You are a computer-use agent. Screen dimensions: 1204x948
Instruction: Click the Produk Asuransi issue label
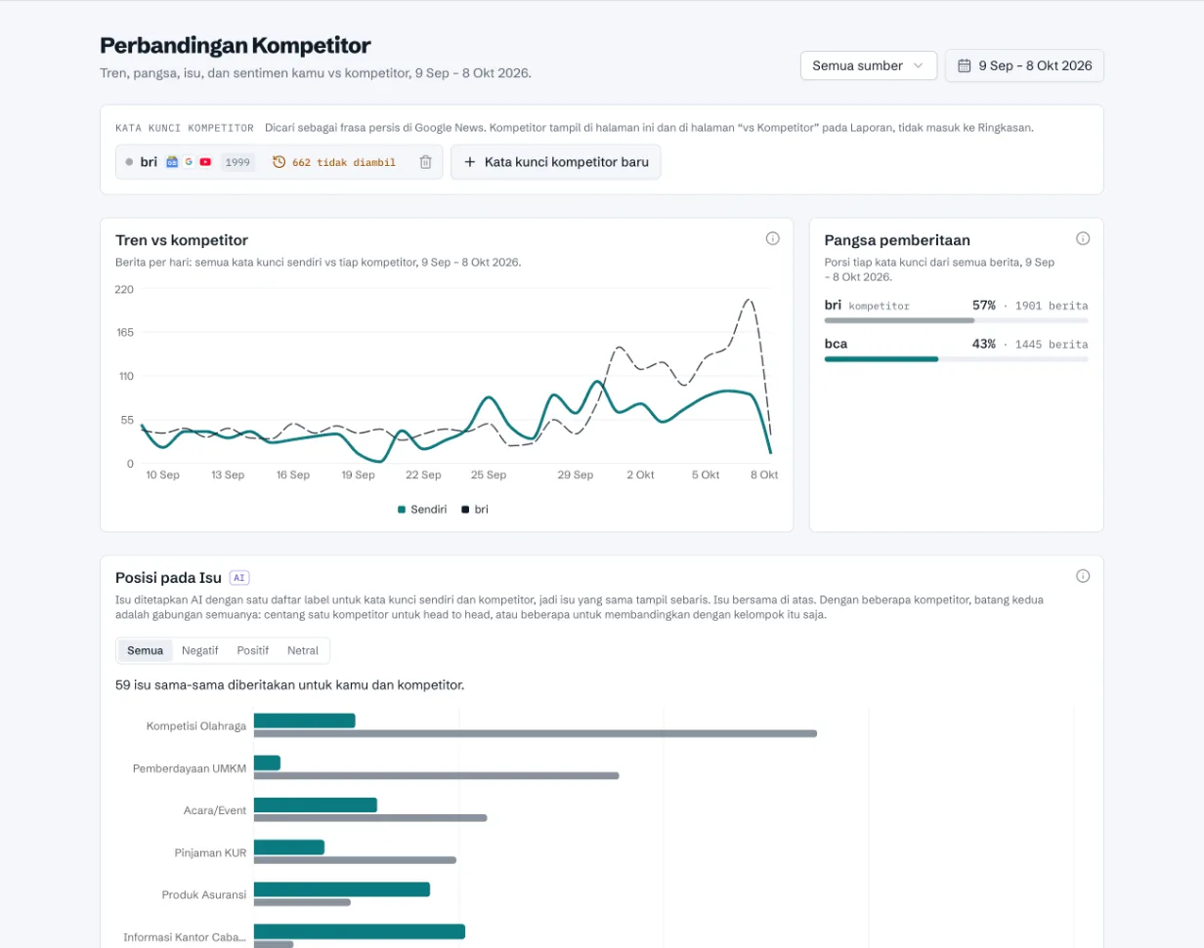point(204,894)
